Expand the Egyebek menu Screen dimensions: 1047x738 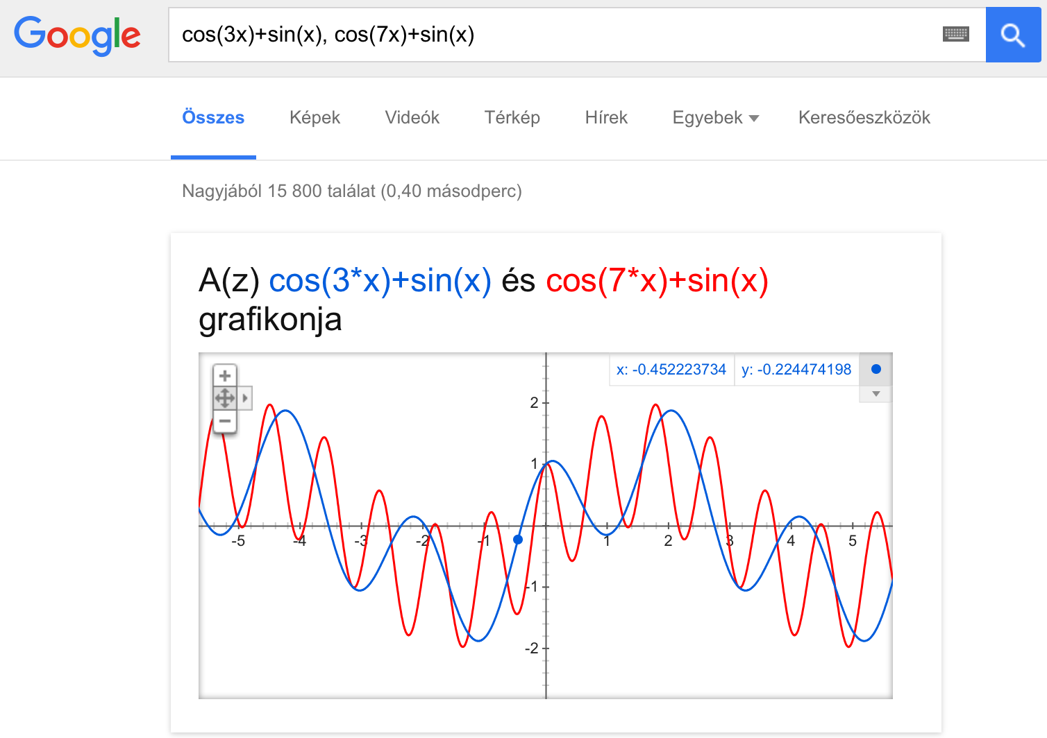click(x=715, y=118)
